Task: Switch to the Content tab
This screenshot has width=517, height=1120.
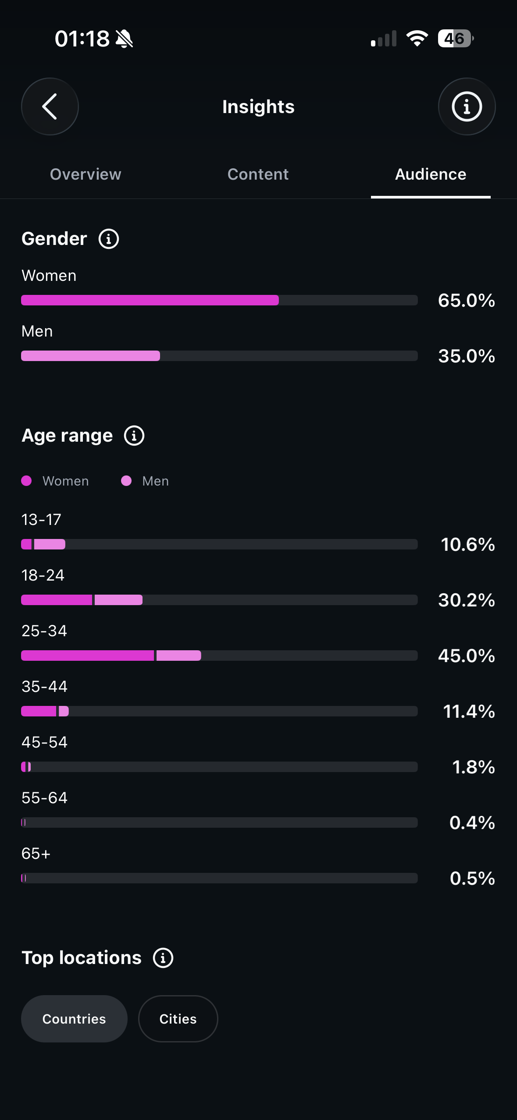Action: 258,174
